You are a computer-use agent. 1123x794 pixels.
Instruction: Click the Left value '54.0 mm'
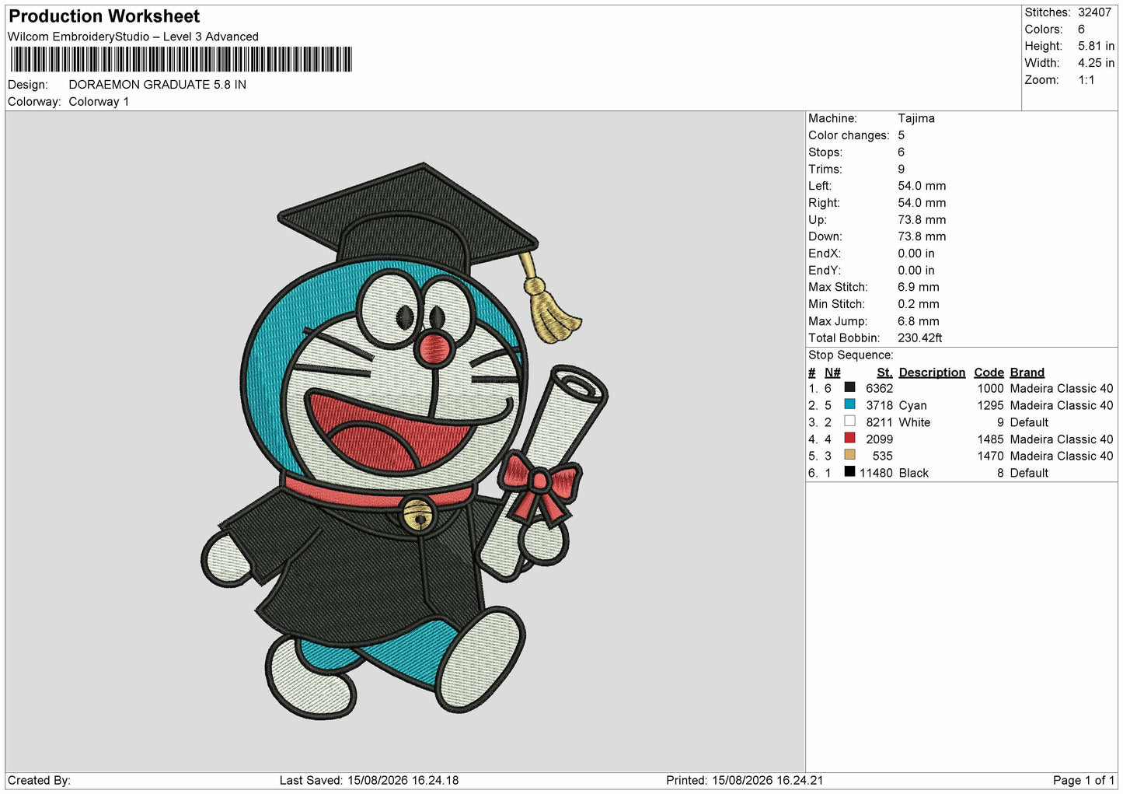(x=922, y=186)
